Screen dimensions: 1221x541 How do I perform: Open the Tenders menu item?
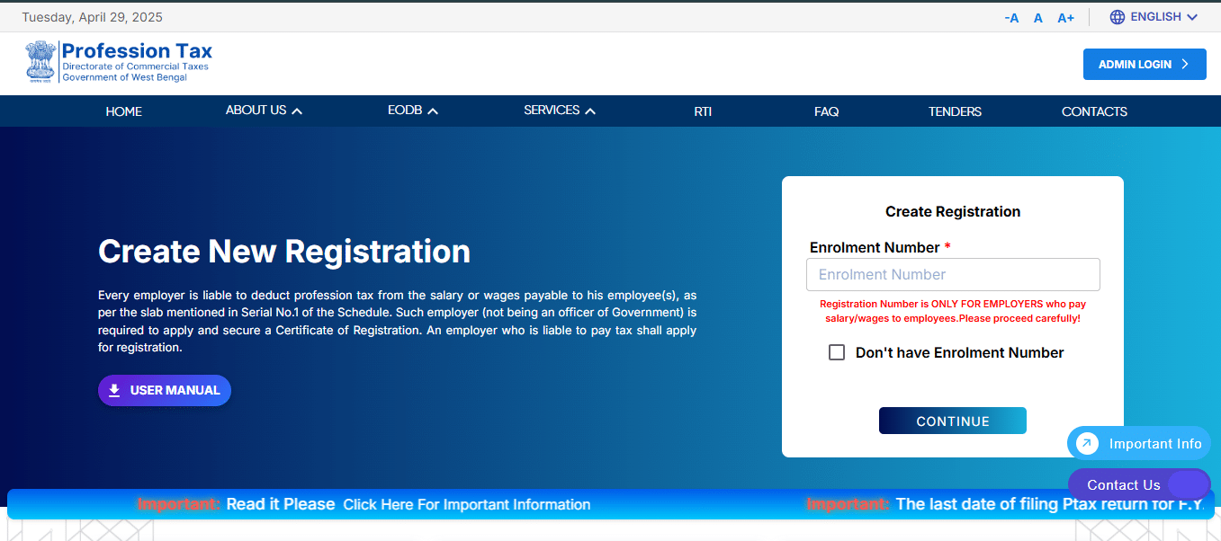[955, 111]
